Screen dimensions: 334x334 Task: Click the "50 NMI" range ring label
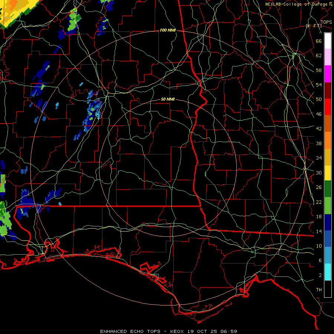click(x=168, y=99)
